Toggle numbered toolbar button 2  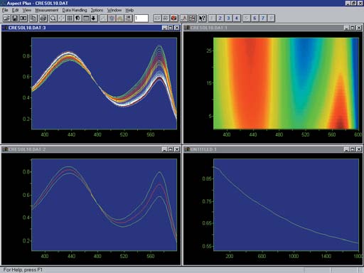tap(220, 18)
